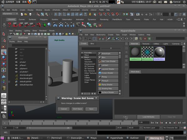Screen dimensions: 187x140
Task: Select the Paint Selection tool in the toolbox
Action: [x=4, y=46]
